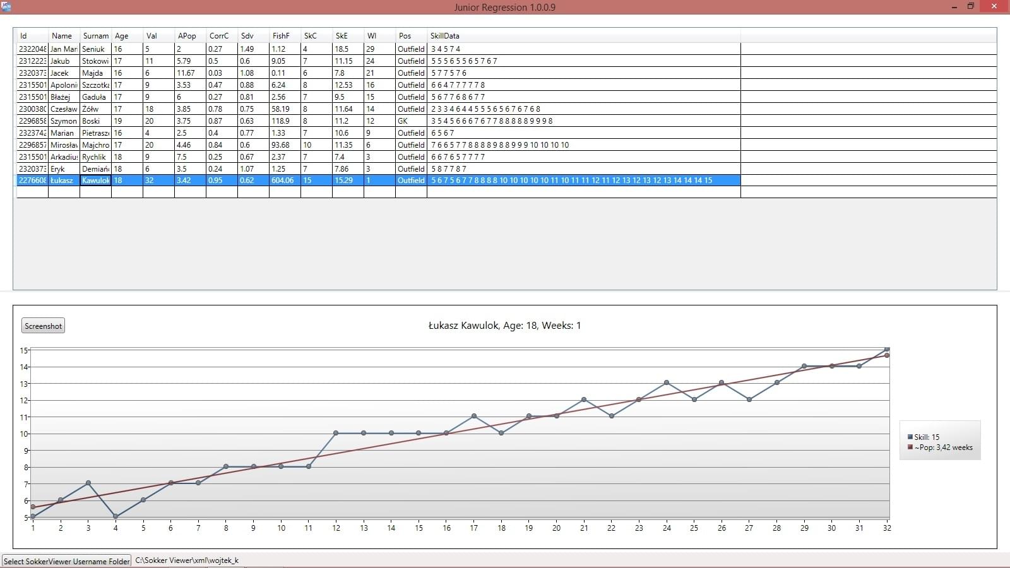Click the skill data point at week 12
The height and width of the screenshot is (568, 1010).
(336, 433)
